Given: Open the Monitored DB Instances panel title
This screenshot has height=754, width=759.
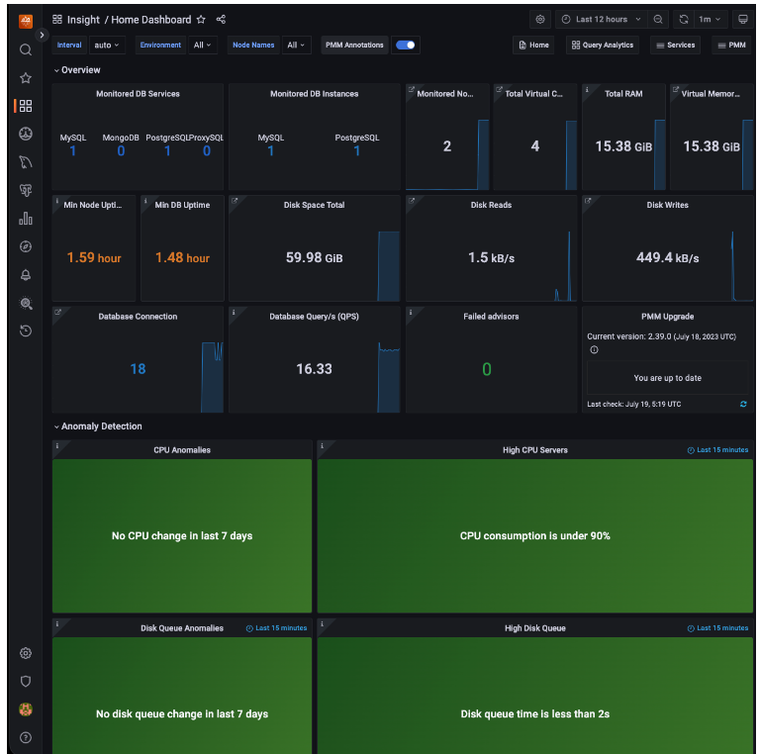Looking at the screenshot, I should coord(314,94).
